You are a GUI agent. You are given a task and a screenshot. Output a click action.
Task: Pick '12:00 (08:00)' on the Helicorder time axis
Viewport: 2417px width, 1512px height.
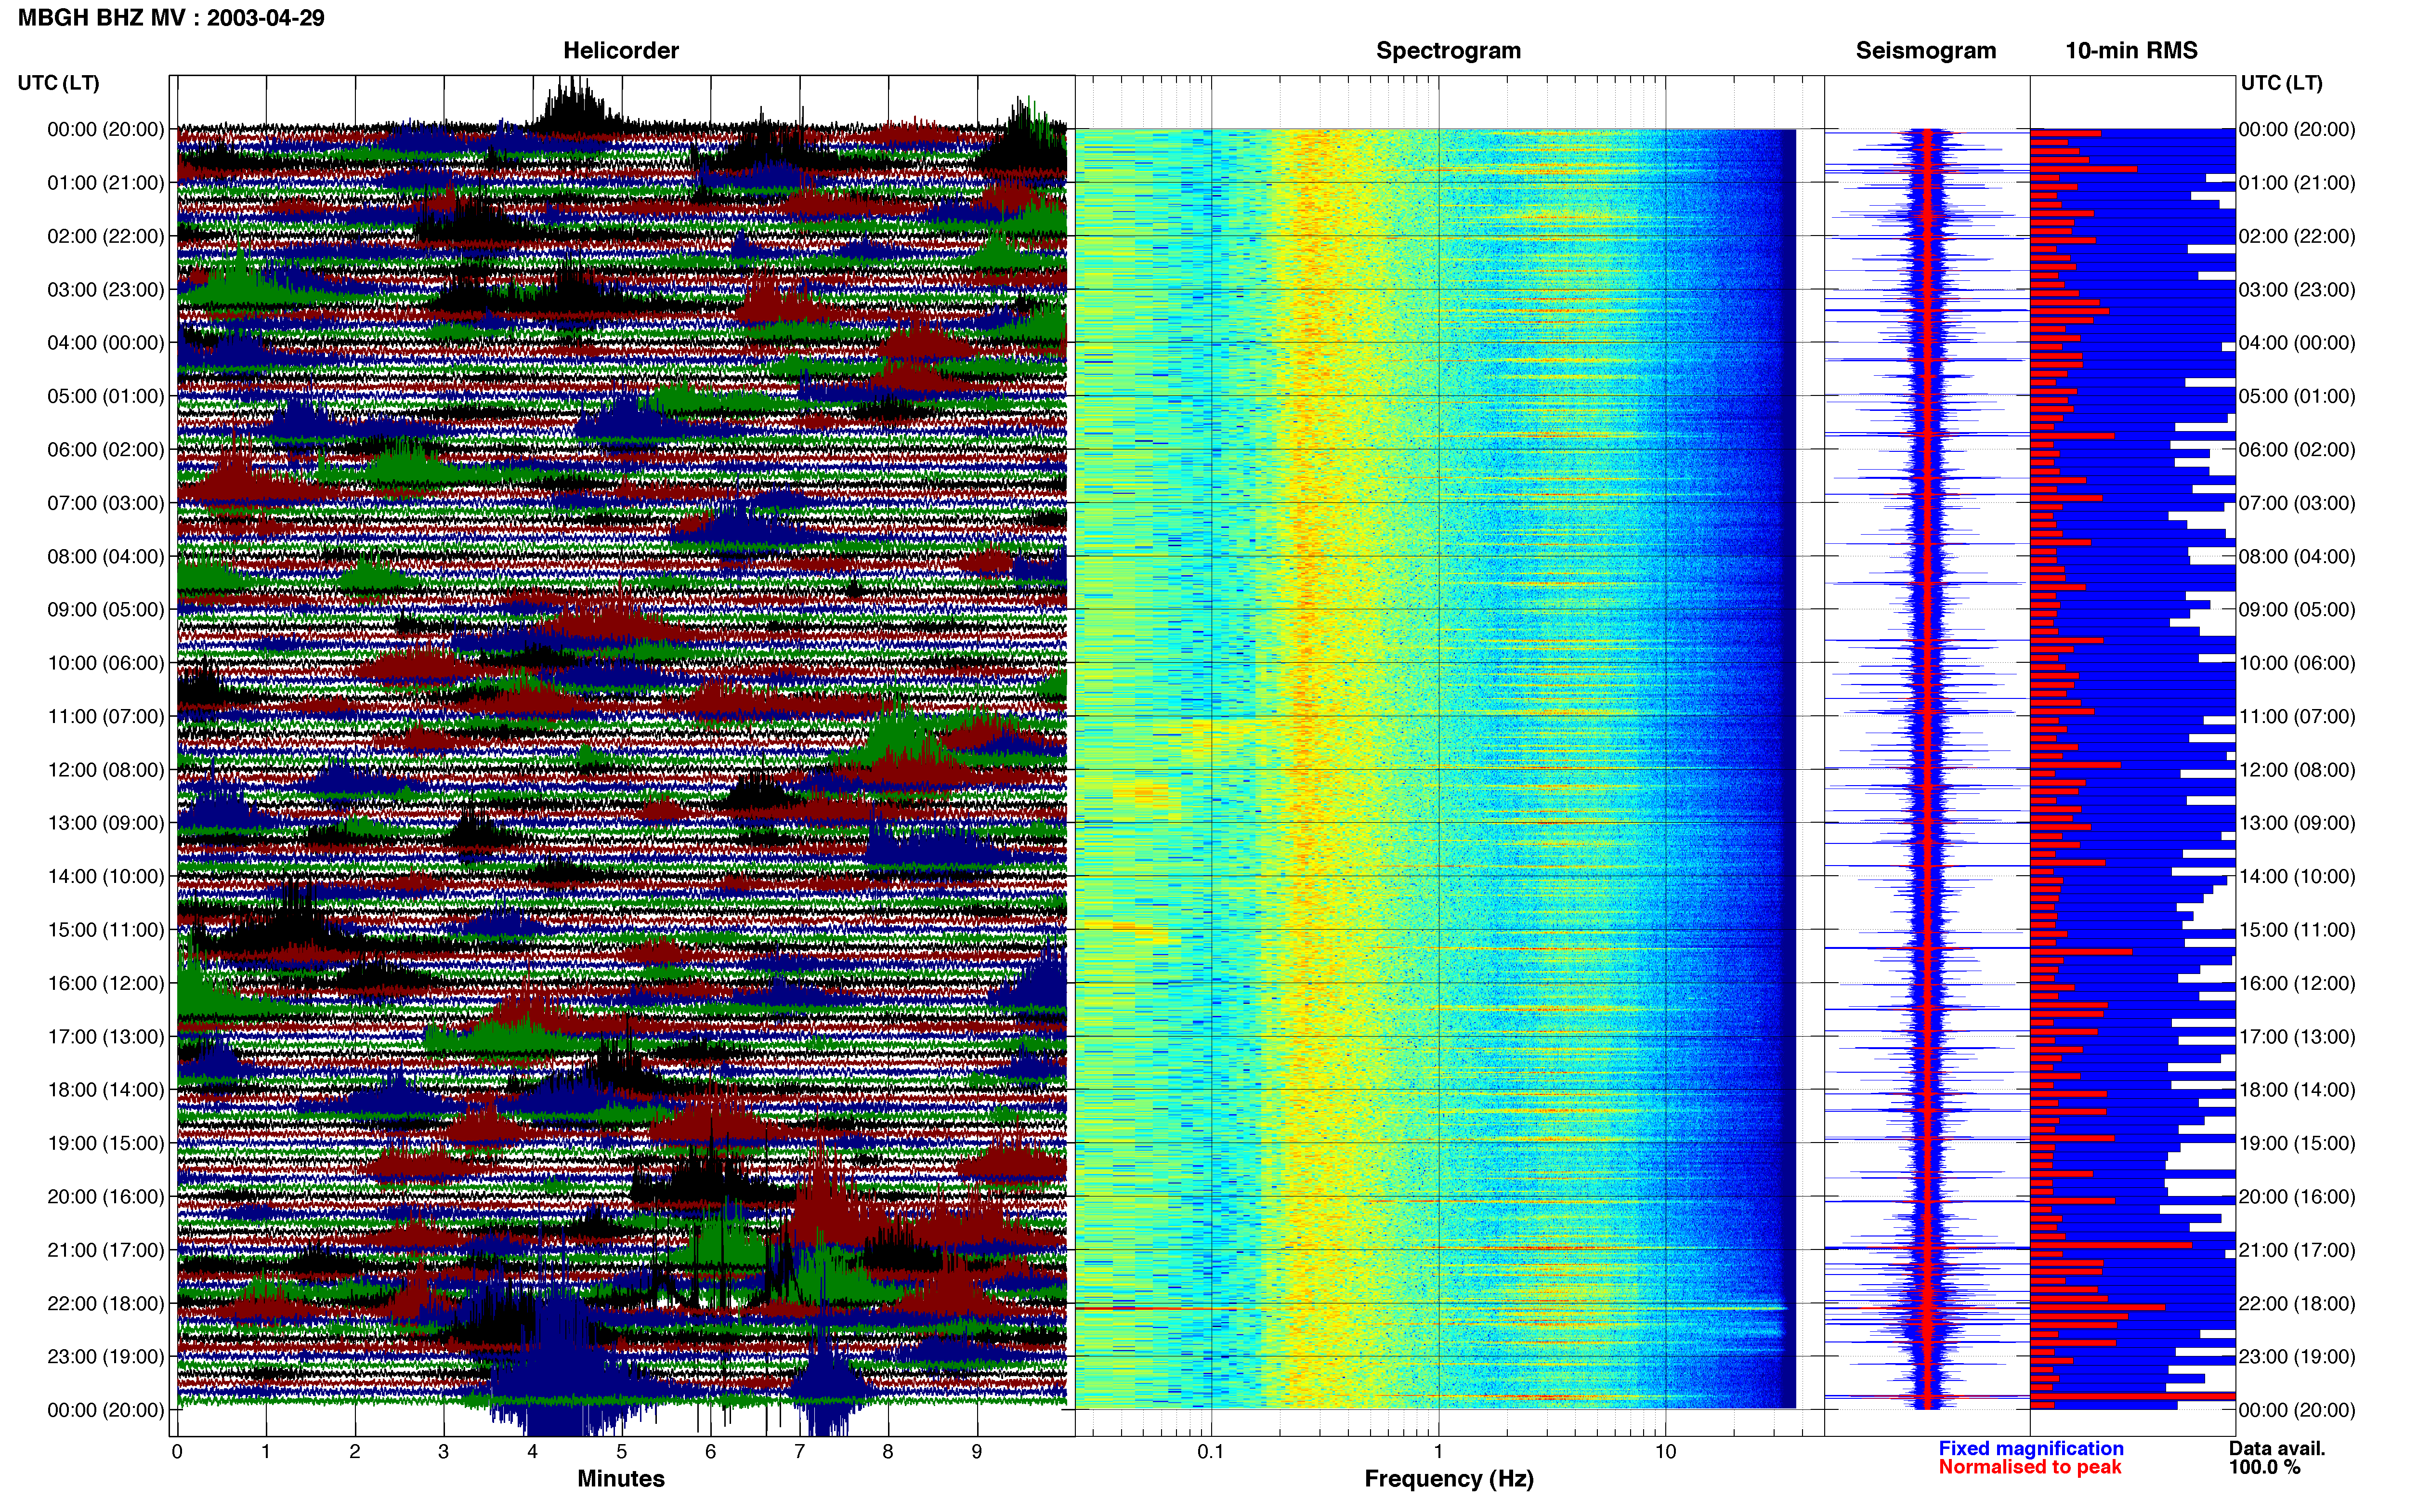[x=106, y=770]
